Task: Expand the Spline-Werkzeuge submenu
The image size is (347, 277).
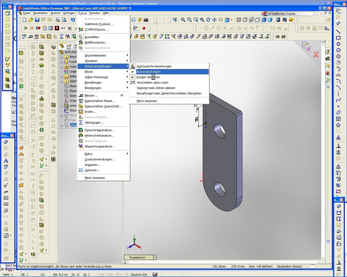Action: click(104, 77)
